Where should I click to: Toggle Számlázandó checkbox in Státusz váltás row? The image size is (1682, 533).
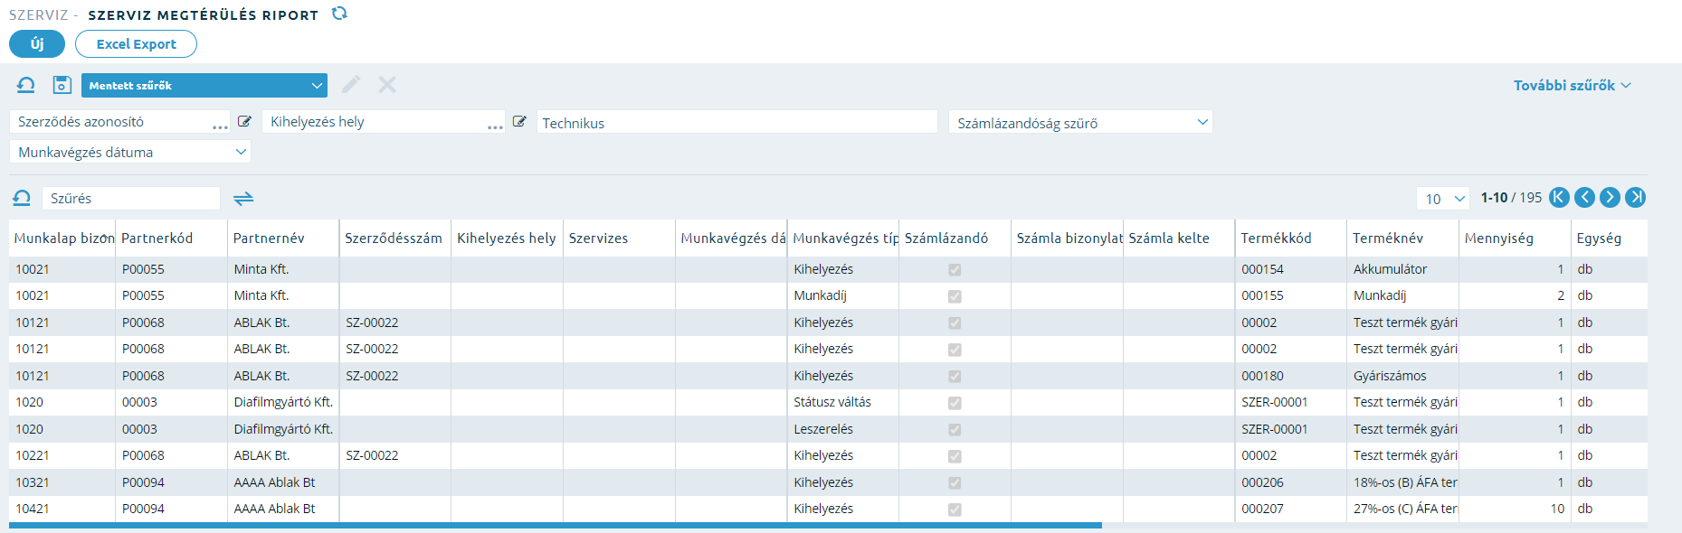point(955,403)
